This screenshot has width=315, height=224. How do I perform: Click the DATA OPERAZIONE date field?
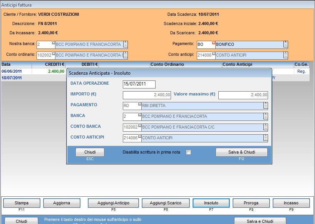click(139, 84)
